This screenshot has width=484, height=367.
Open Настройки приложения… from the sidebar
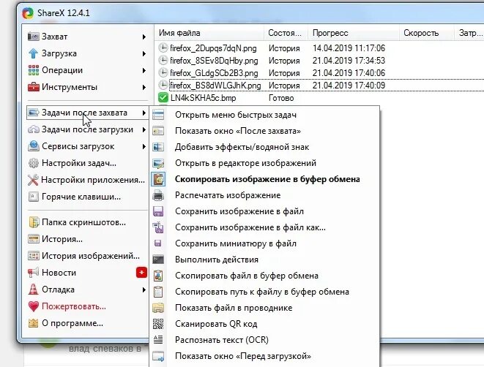pyautogui.click(x=87, y=180)
